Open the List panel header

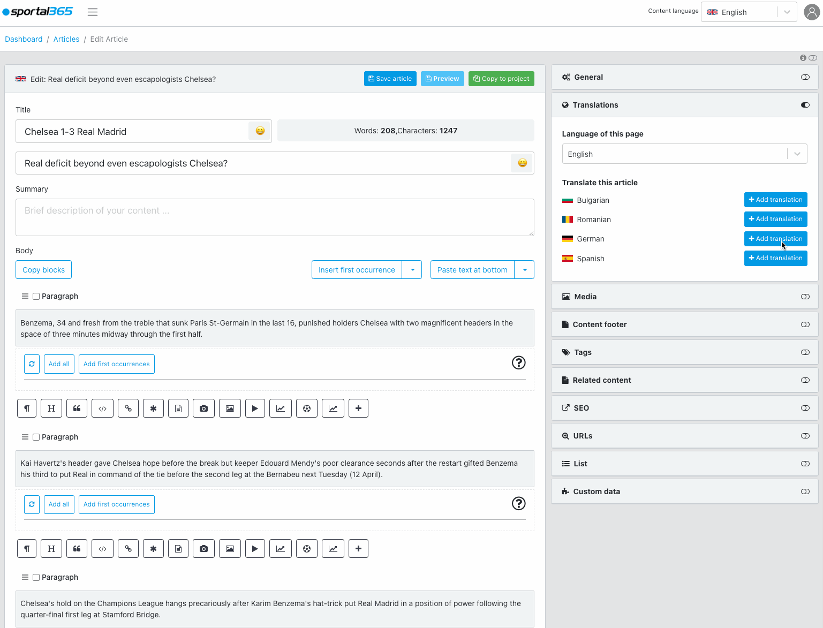684,464
